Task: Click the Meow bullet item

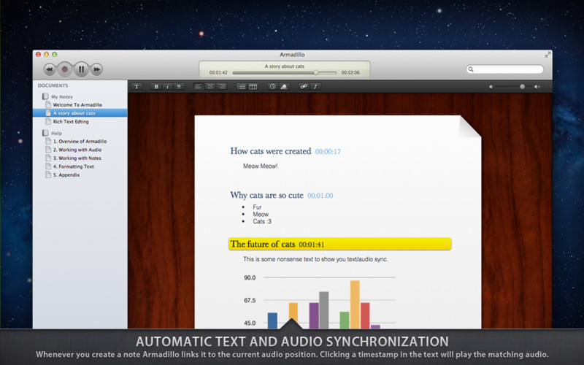Action: (261, 214)
